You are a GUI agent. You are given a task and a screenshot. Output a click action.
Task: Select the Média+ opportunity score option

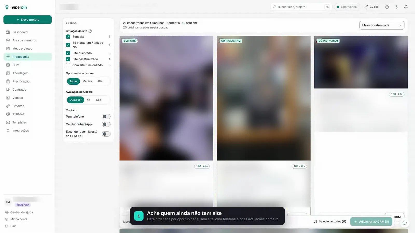click(x=87, y=81)
